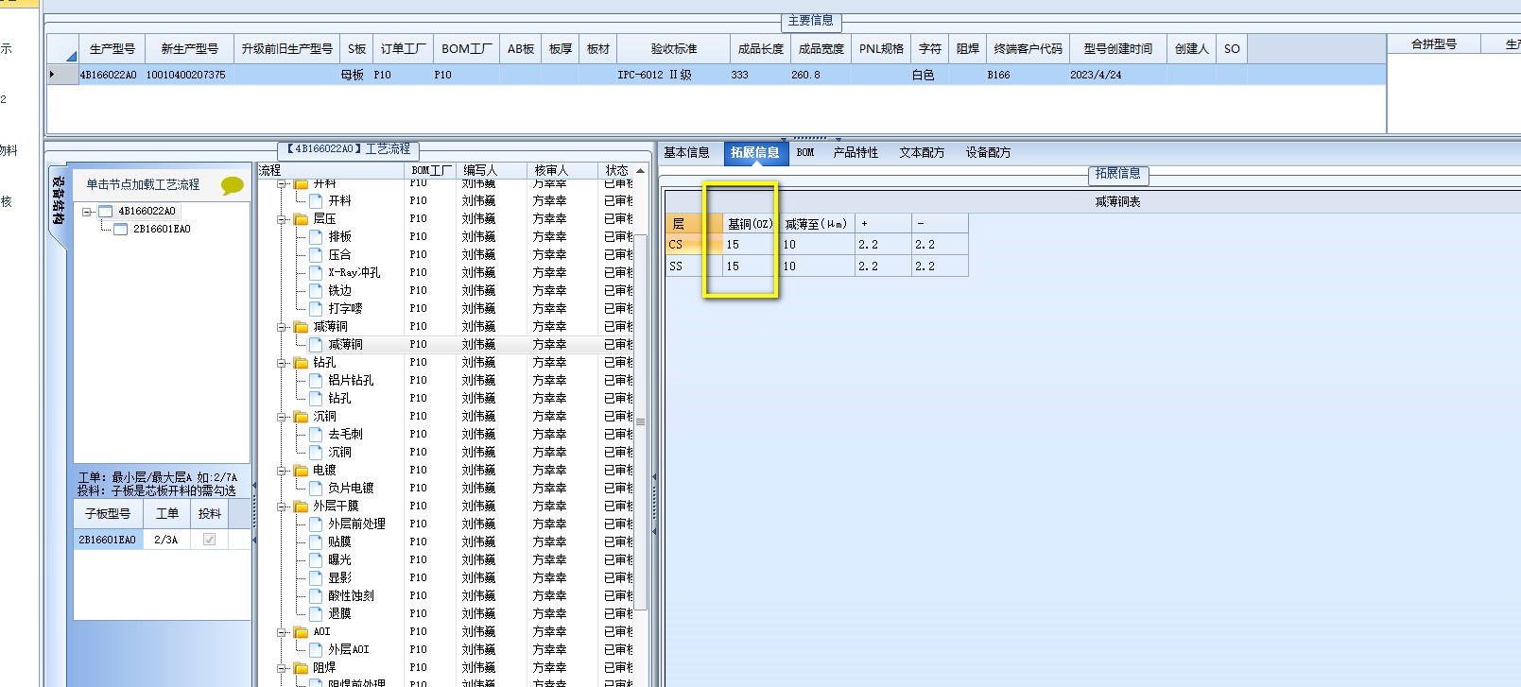Click the document icon beside 曝光

coord(317,559)
